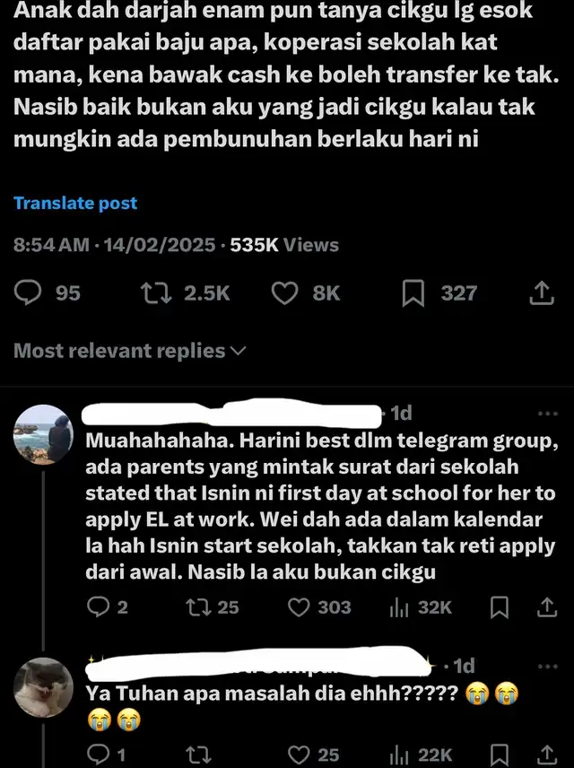
Task: Bookmark the Muahahahaha reply
Action: tap(500, 607)
